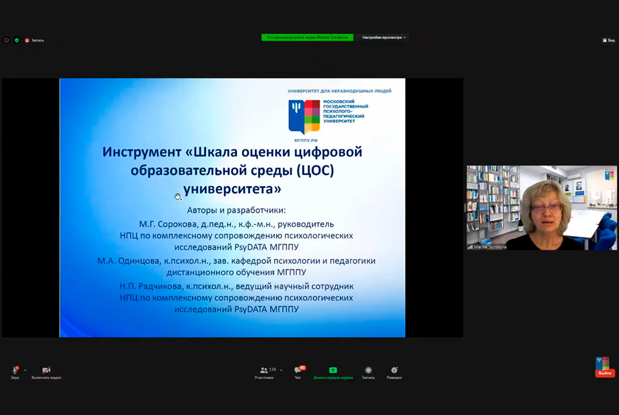The height and width of the screenshot is (415, 619).
Task: Click "М.Г. Сорокова" author line
Action: [236, 224]
